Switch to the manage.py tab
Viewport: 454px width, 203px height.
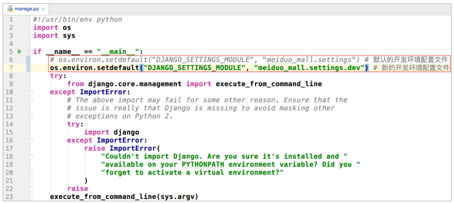point(26,9)
